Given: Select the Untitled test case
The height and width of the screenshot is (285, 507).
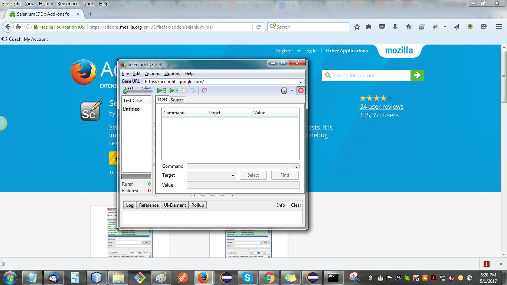Looking at the screenshot, I should coord(131,109).
